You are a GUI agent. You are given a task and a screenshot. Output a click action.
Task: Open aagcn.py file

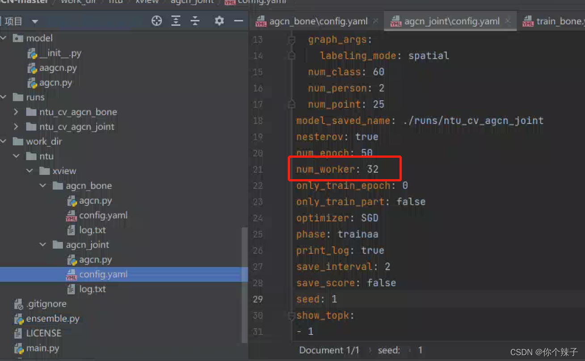click(x=52, y=68)
